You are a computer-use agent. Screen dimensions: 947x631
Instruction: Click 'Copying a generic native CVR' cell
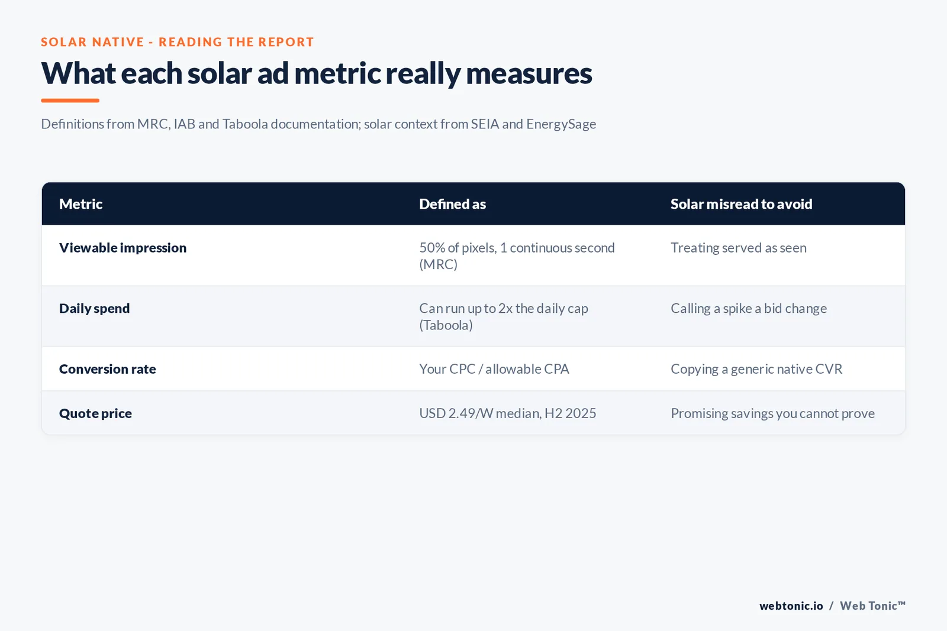(756, 369)
